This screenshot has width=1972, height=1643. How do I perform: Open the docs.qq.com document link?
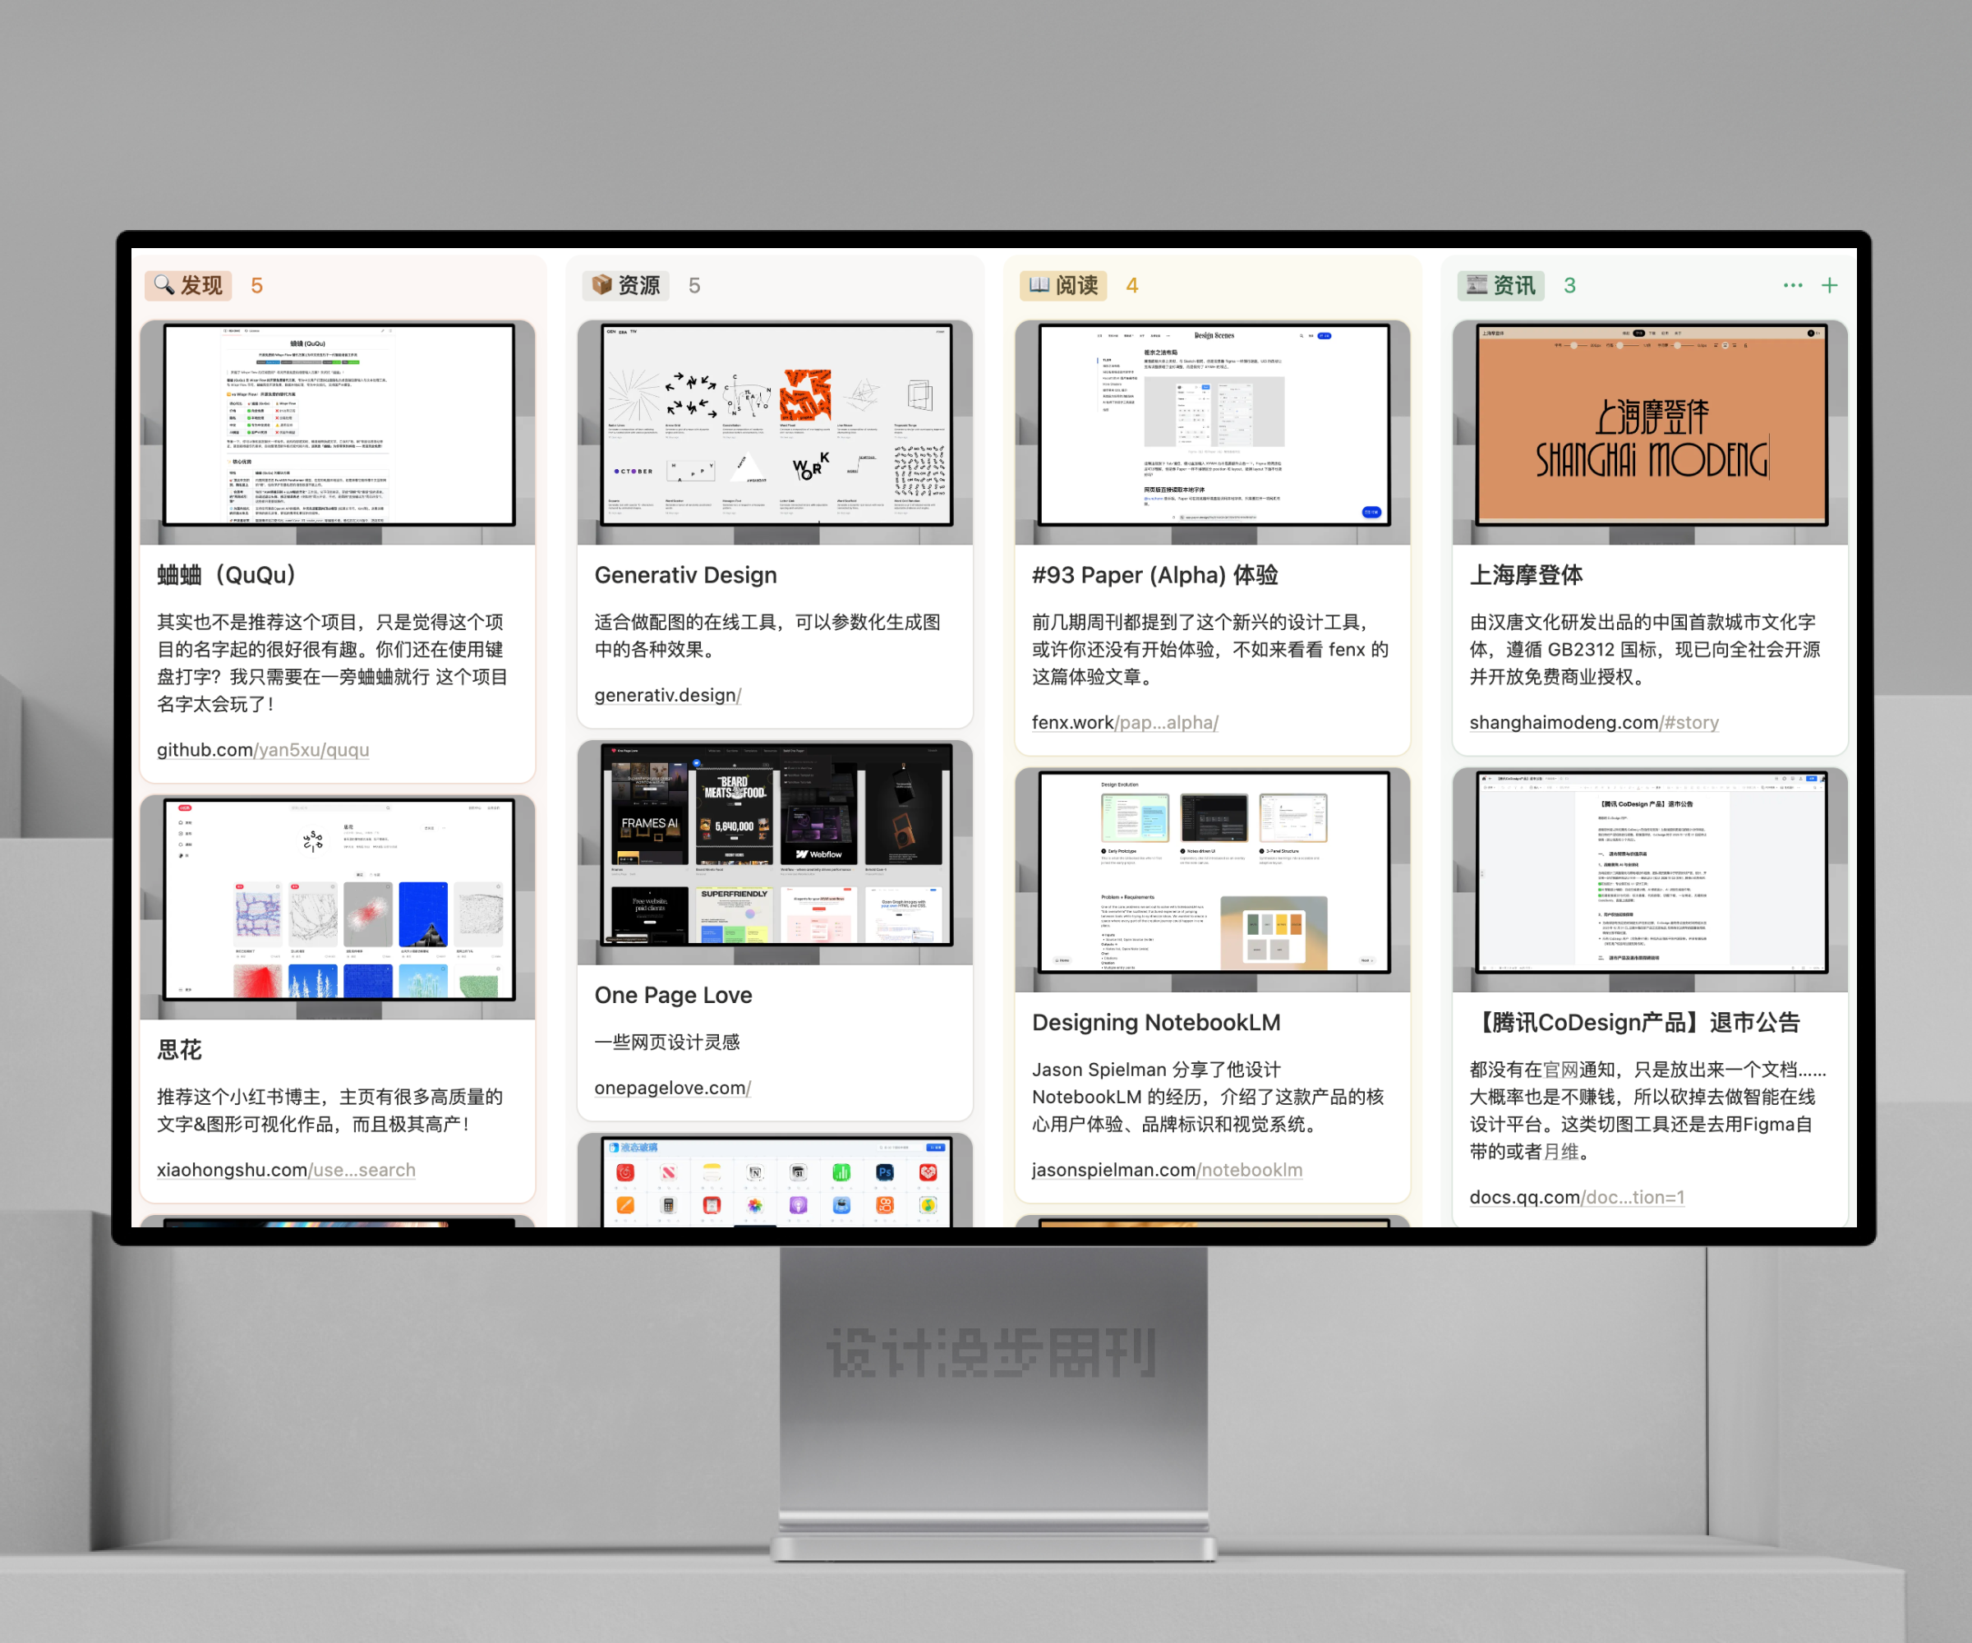[x=1577, y=1197]
